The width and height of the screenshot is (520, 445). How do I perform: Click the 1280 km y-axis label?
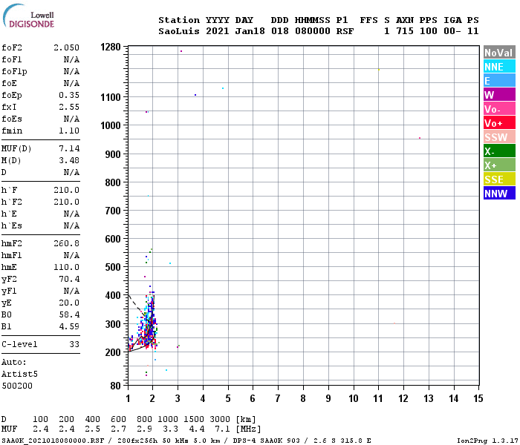(111, 47)
